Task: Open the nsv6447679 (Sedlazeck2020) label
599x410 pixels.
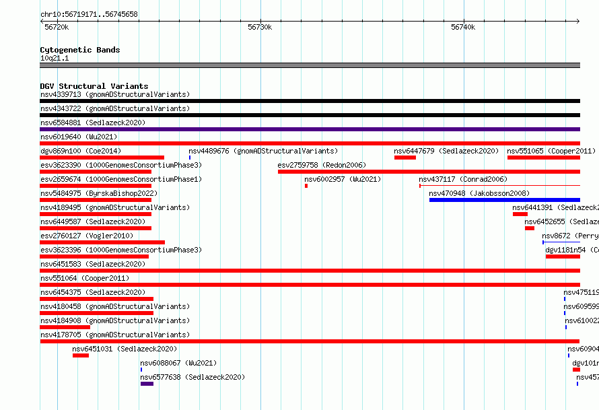Action: pyautogui.click(x=446, y=151)
